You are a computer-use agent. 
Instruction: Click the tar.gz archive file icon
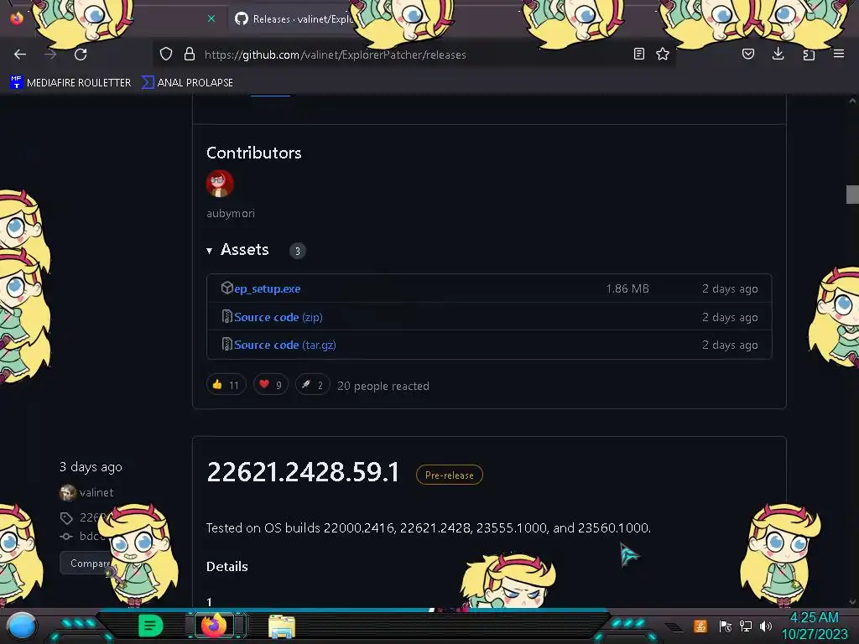(x=226, y=344)
